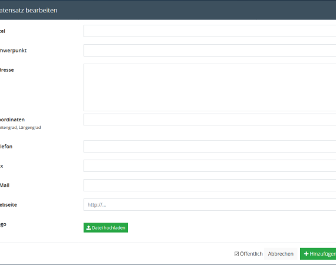Toggle the Öffentlich checkbox

(x=236, y=254)
